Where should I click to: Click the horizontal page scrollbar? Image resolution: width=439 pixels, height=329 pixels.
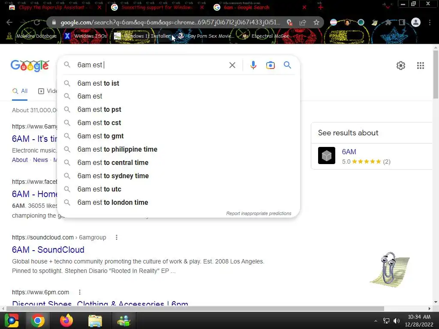195,308
